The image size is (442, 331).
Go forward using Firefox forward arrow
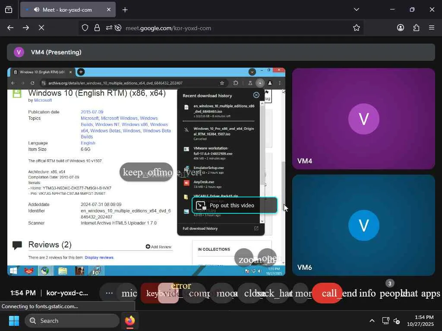25,28
